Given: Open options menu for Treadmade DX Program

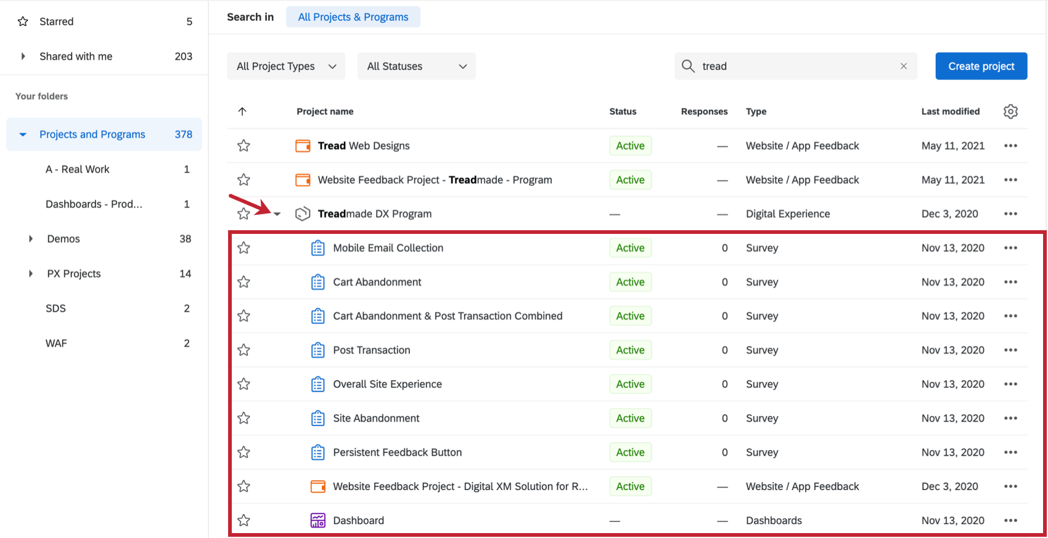Looking at the screenshot, I should pyautogui.click(x=1010, y=214).
